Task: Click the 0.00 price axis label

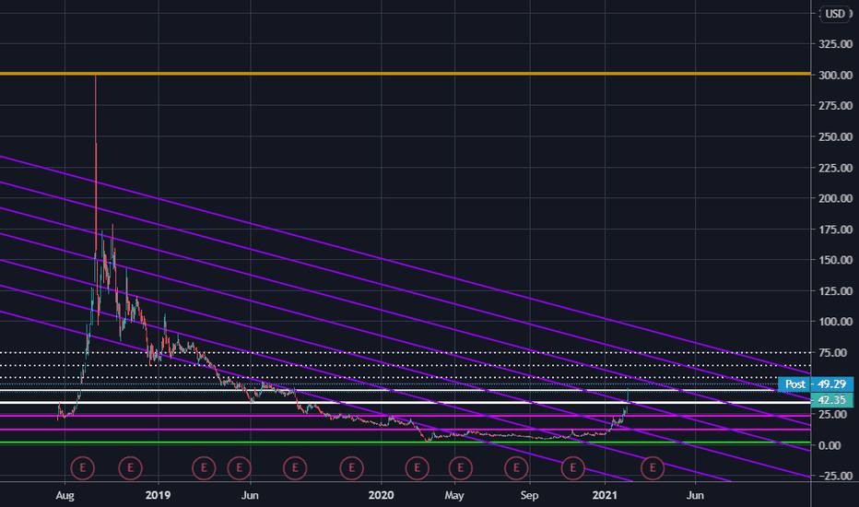Action: [x=830, y=445]
